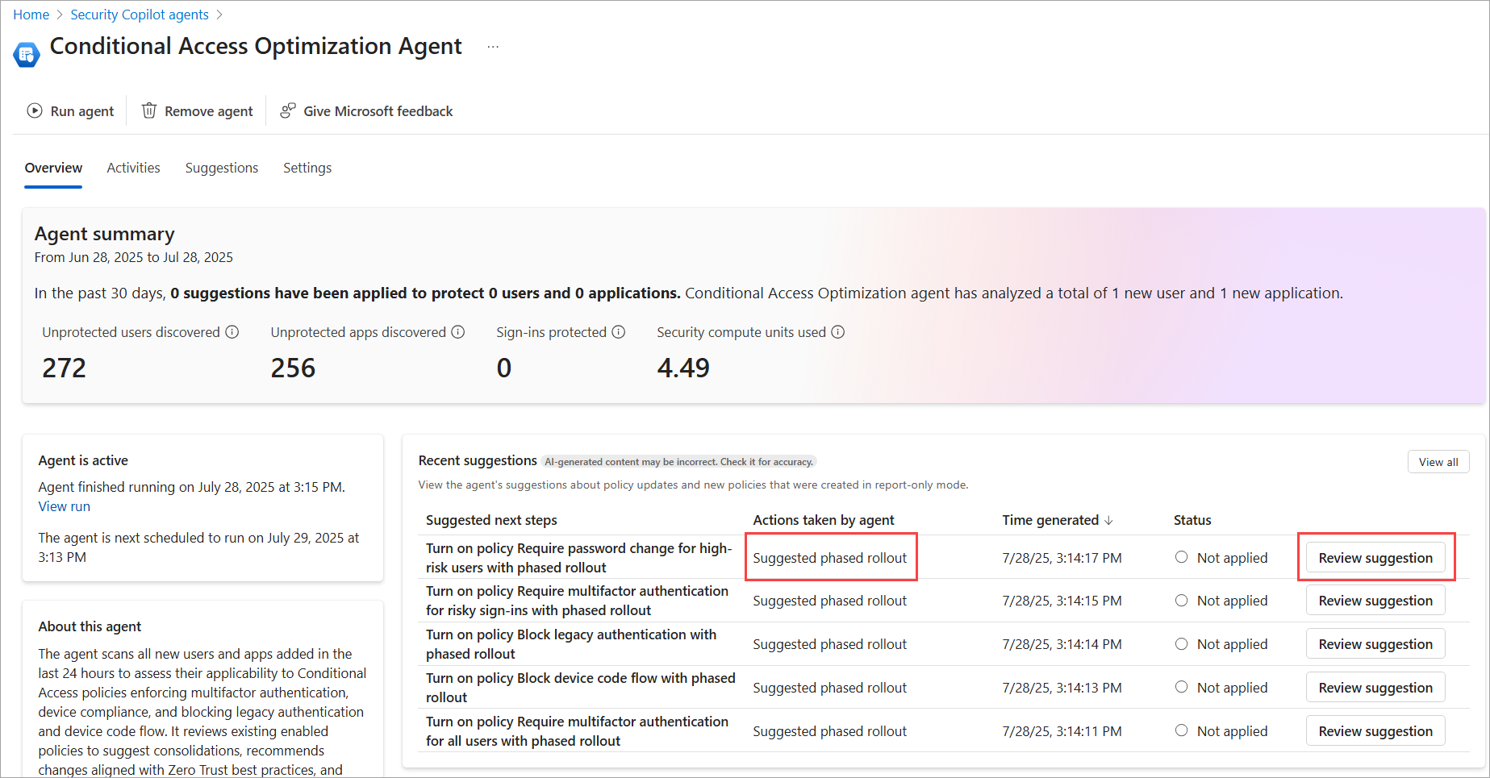The height and width of the screenshot is (778, 1490).
Task: Click the 272 unprotected users value
Action: coord(64,368)
